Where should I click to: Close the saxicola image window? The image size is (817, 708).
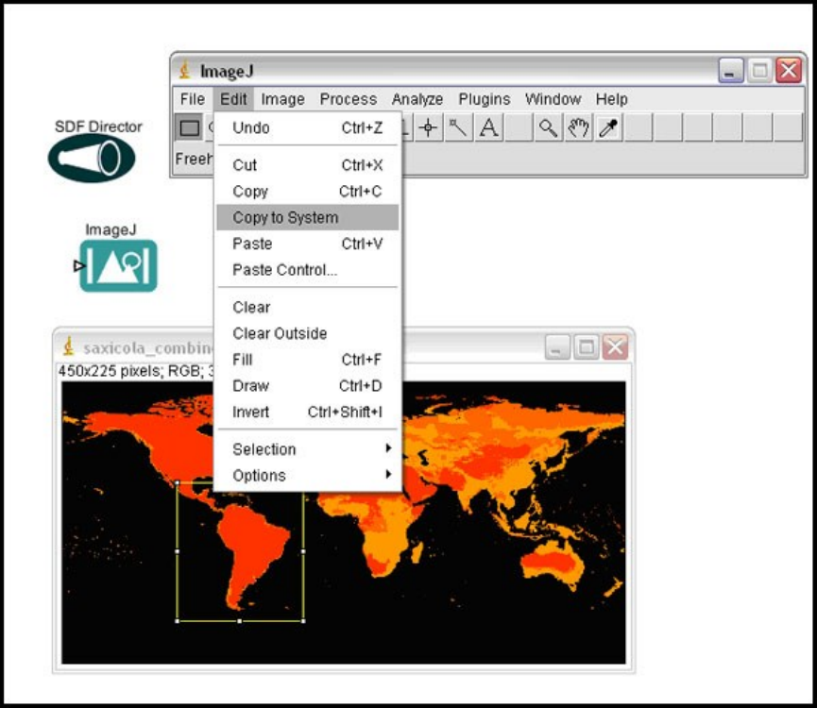[x=616, y=346]
